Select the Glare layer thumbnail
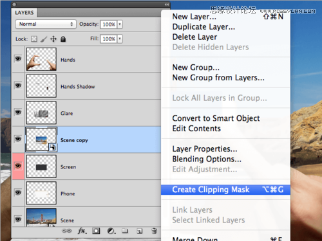Viewport: 322px width, 241px height. [41, 112]
